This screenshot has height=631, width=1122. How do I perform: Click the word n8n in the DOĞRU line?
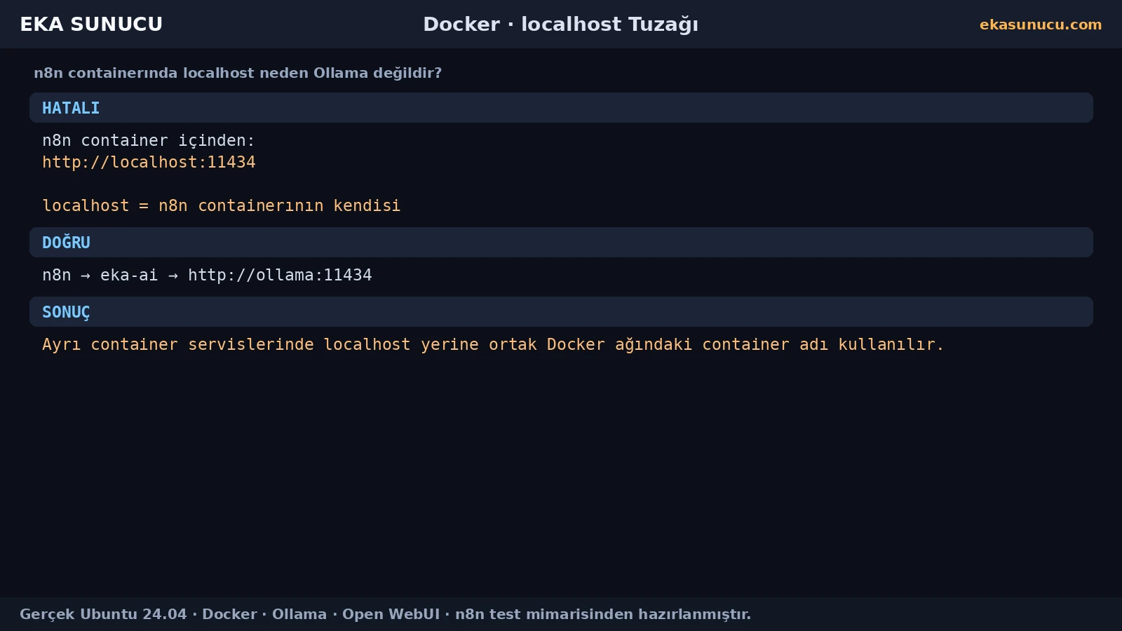tap(57, 275)
